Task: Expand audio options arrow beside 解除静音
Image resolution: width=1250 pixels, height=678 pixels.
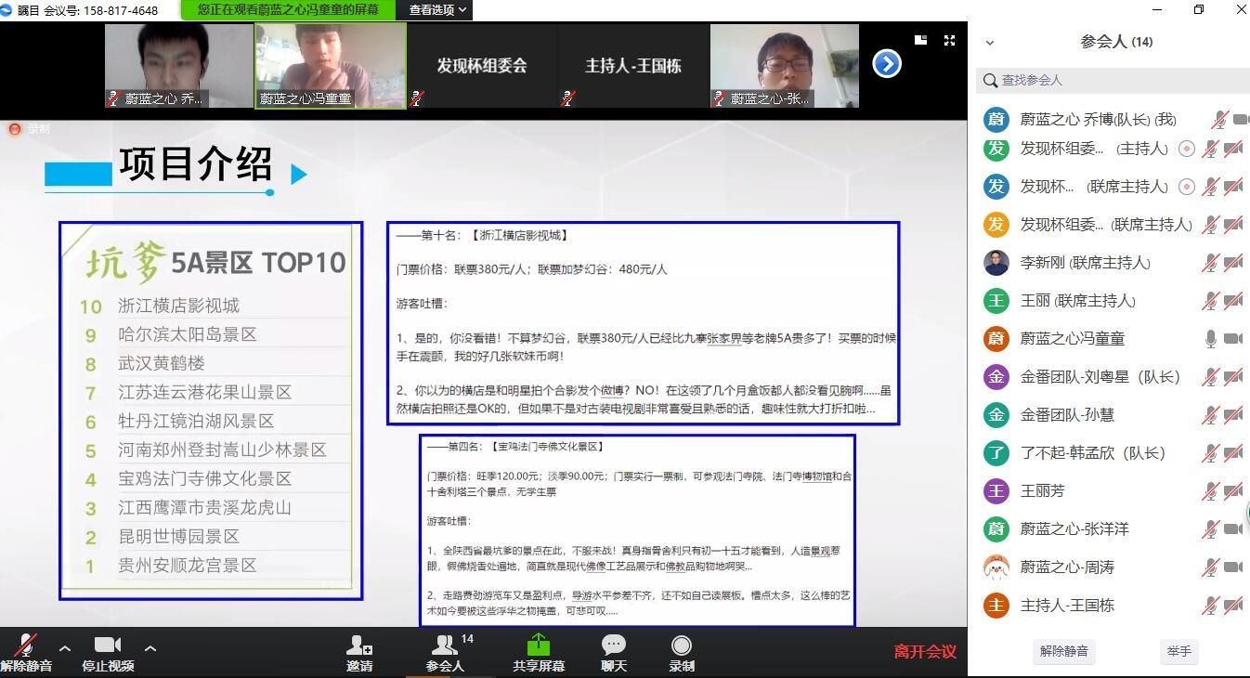Action: tap(65, 647)
